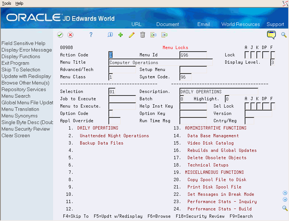Click the Setup Menu input field
289x221 pixels.
pyautogui.click(x=193, y=70)
